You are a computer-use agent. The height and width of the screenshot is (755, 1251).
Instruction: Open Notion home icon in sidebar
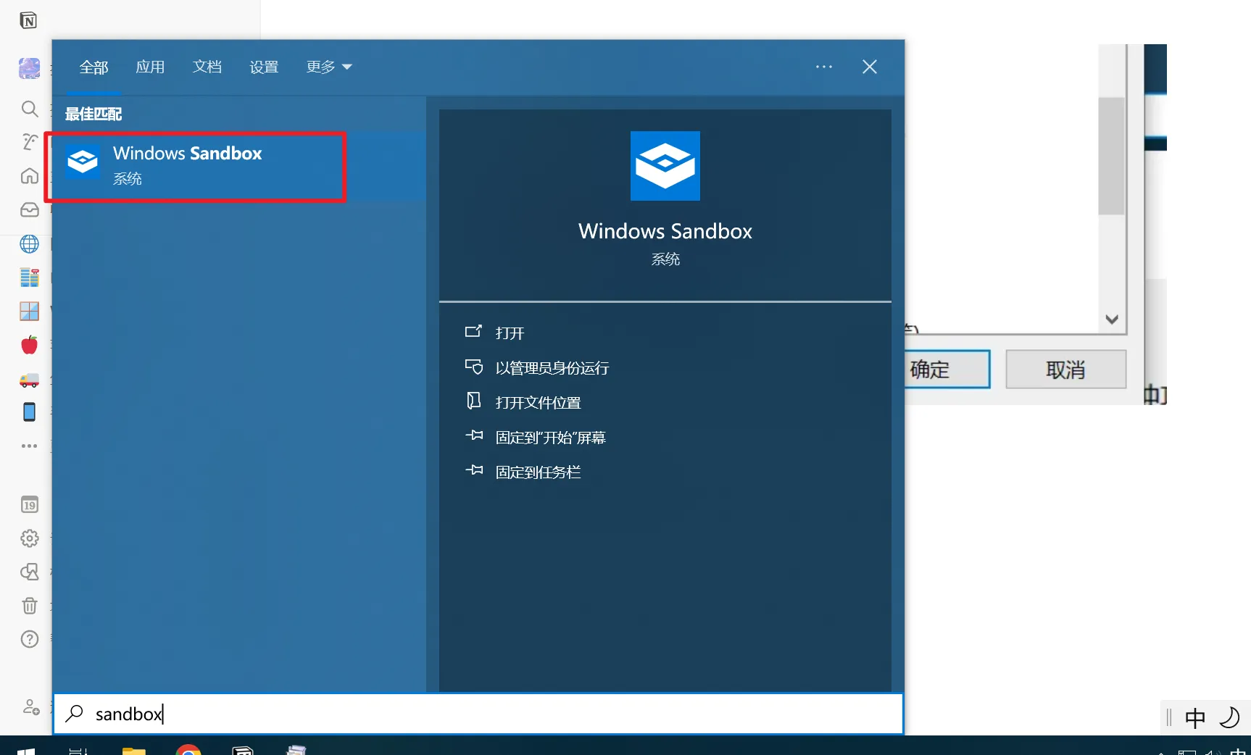29,176
